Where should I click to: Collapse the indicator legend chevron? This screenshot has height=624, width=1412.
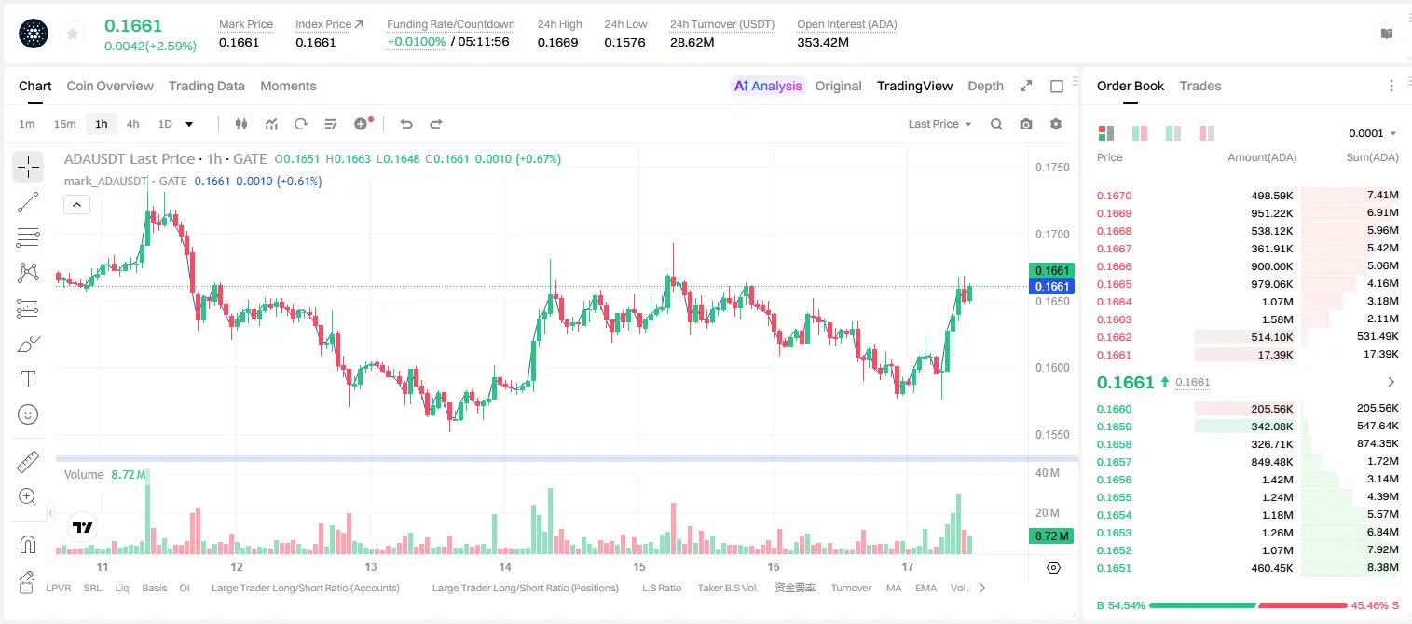tap(76, 204)
